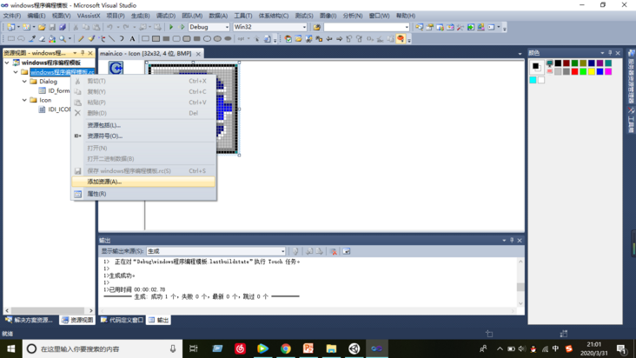
Task: Pick the red color swatch
Action: point(575,72)
